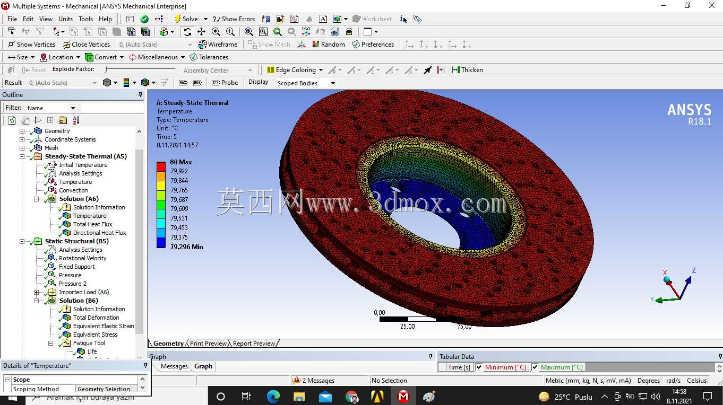Pin the Graph panel
Image resolution: width=723 pixels, height=405 pixels.
pyautogui.click(x=431, y=357)
